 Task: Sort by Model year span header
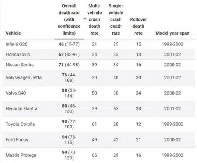coord(172,33)
